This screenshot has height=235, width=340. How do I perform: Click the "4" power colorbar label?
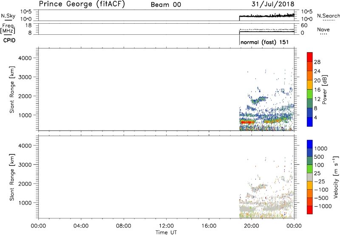[315, 117]
